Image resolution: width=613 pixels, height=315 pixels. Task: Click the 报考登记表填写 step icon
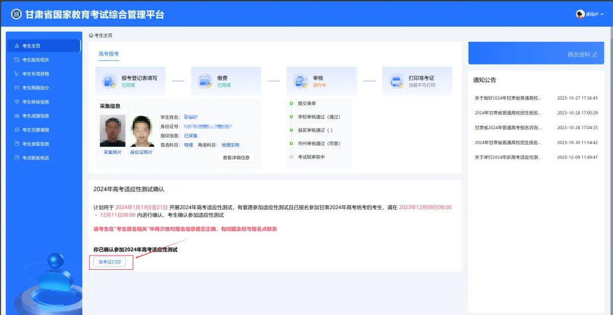109,82
